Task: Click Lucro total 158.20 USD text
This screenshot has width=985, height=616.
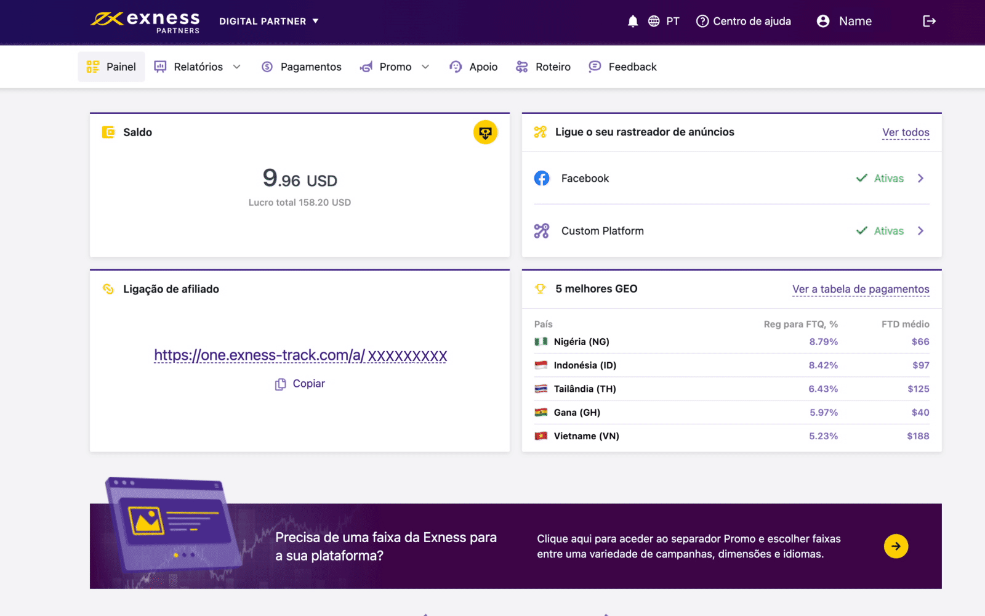Action: click(300, 202)
